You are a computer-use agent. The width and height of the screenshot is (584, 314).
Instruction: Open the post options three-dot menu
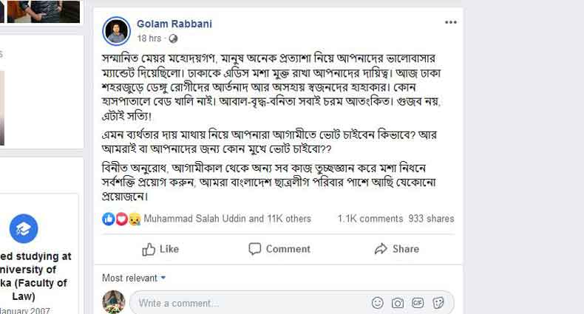450,23
